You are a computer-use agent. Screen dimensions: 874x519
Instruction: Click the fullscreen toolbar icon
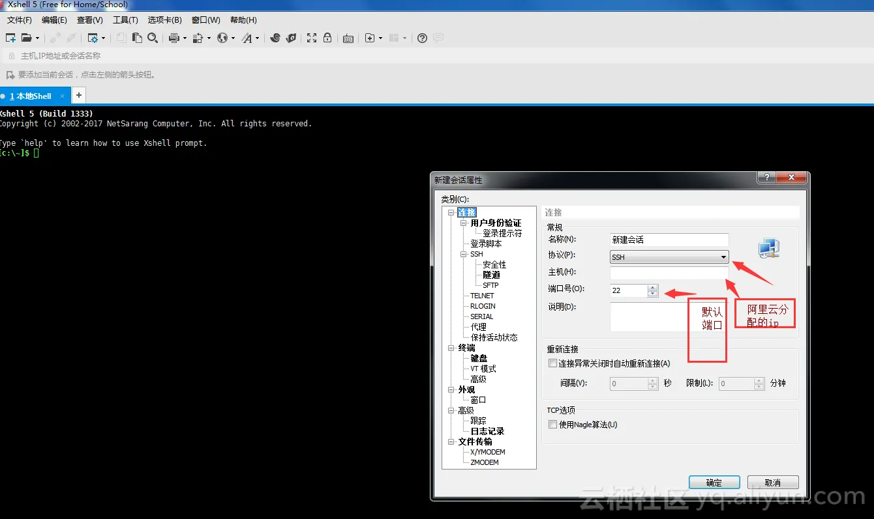click(312, 38)
